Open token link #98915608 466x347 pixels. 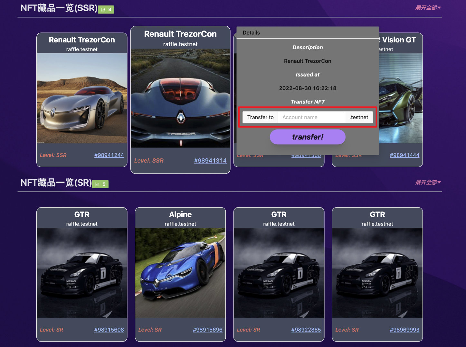point(109,330)
